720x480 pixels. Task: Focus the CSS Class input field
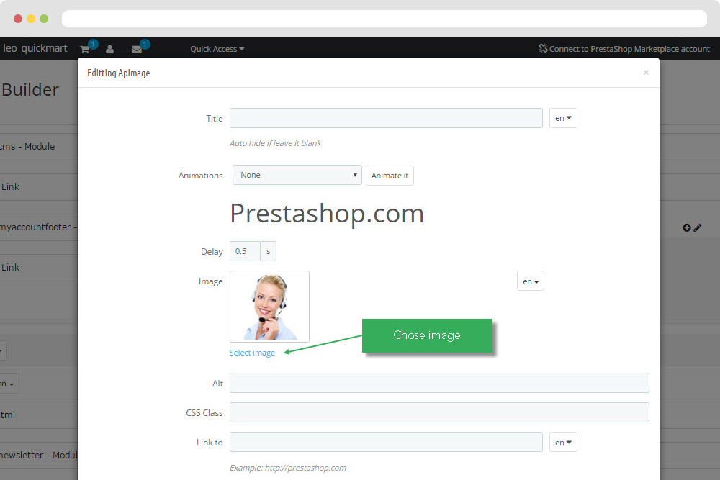[x=439, y=412]
